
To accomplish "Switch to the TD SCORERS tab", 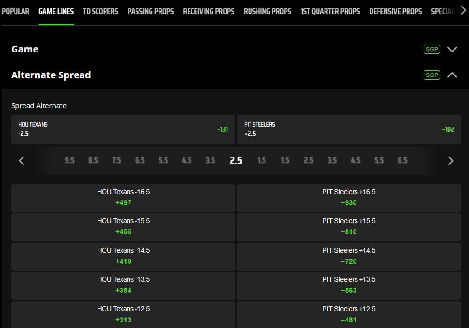I will pos(100,11).
